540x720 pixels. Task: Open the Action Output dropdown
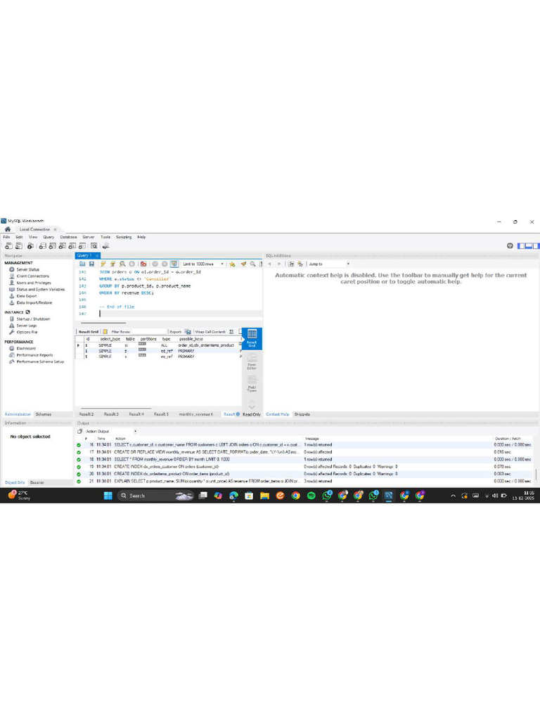pyautogui.click(x=111, y=431)
